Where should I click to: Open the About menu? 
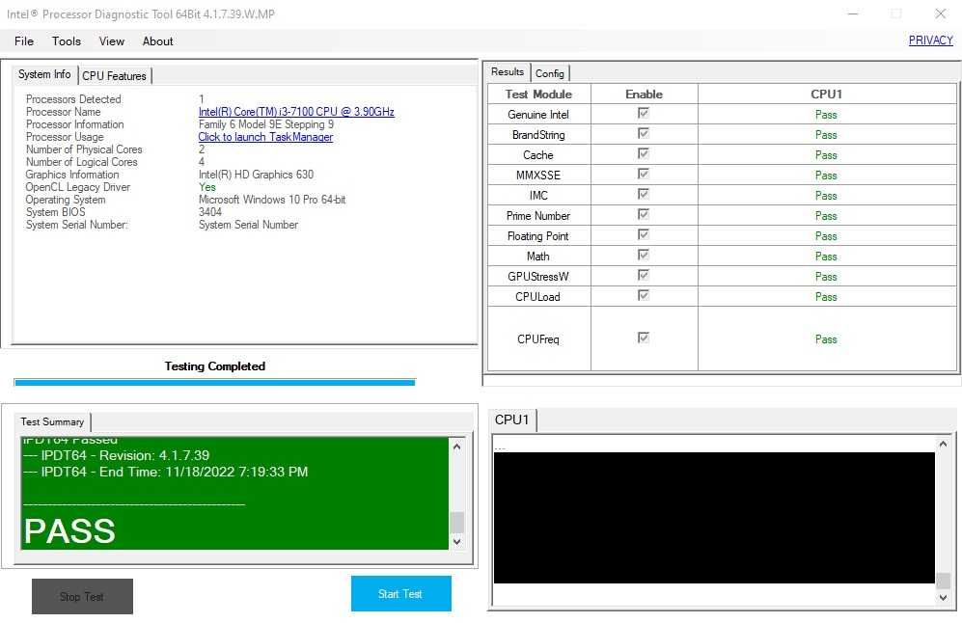[x=157, y=41]
